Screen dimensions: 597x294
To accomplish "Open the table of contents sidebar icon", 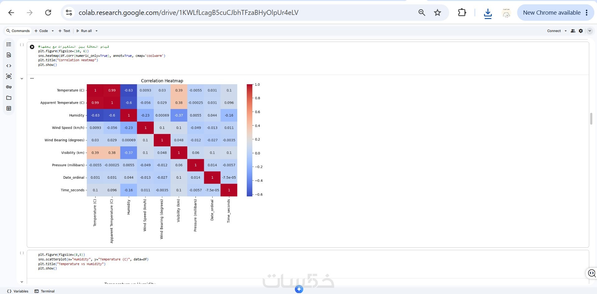I will [x=9, y=44].
